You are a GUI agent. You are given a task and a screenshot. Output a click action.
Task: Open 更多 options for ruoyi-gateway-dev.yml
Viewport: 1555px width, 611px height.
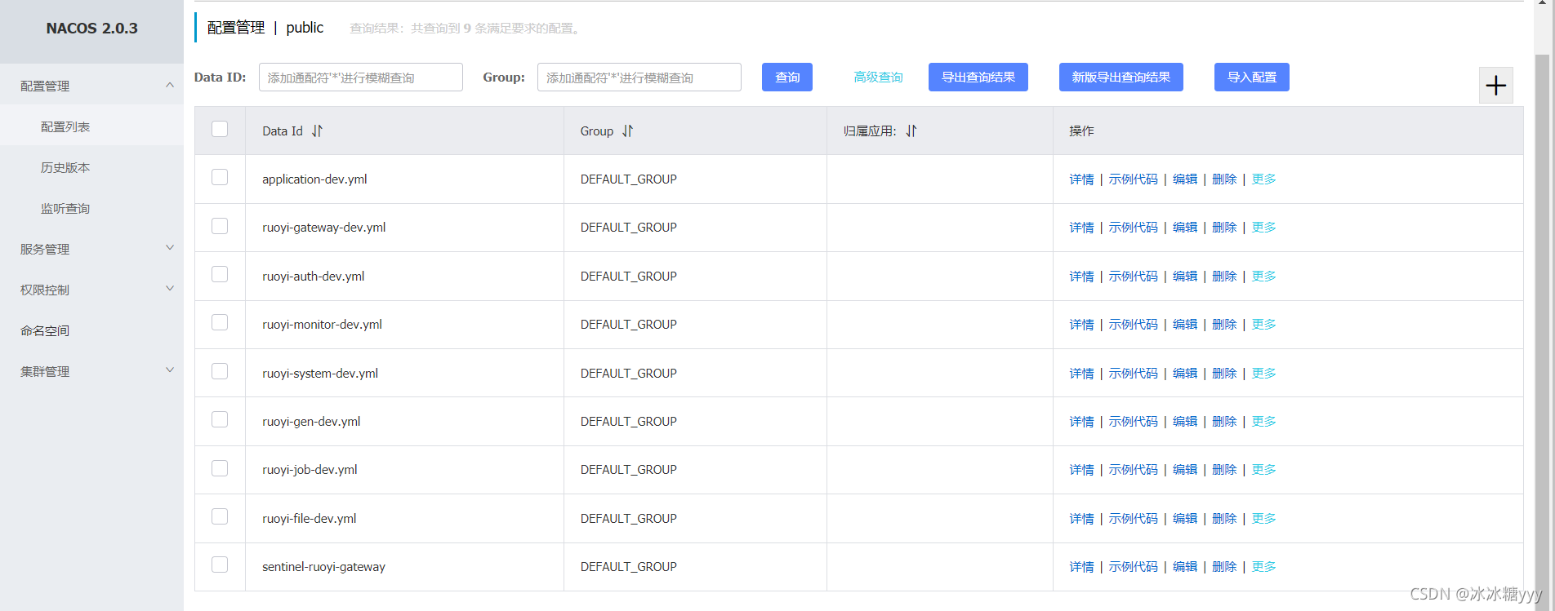1263,228
